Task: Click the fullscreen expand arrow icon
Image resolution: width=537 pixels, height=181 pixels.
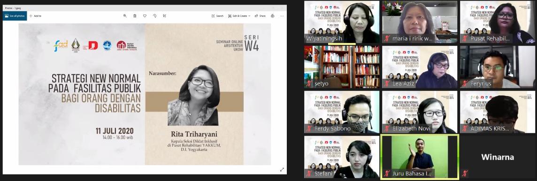Action: click(x=282, y=169)
